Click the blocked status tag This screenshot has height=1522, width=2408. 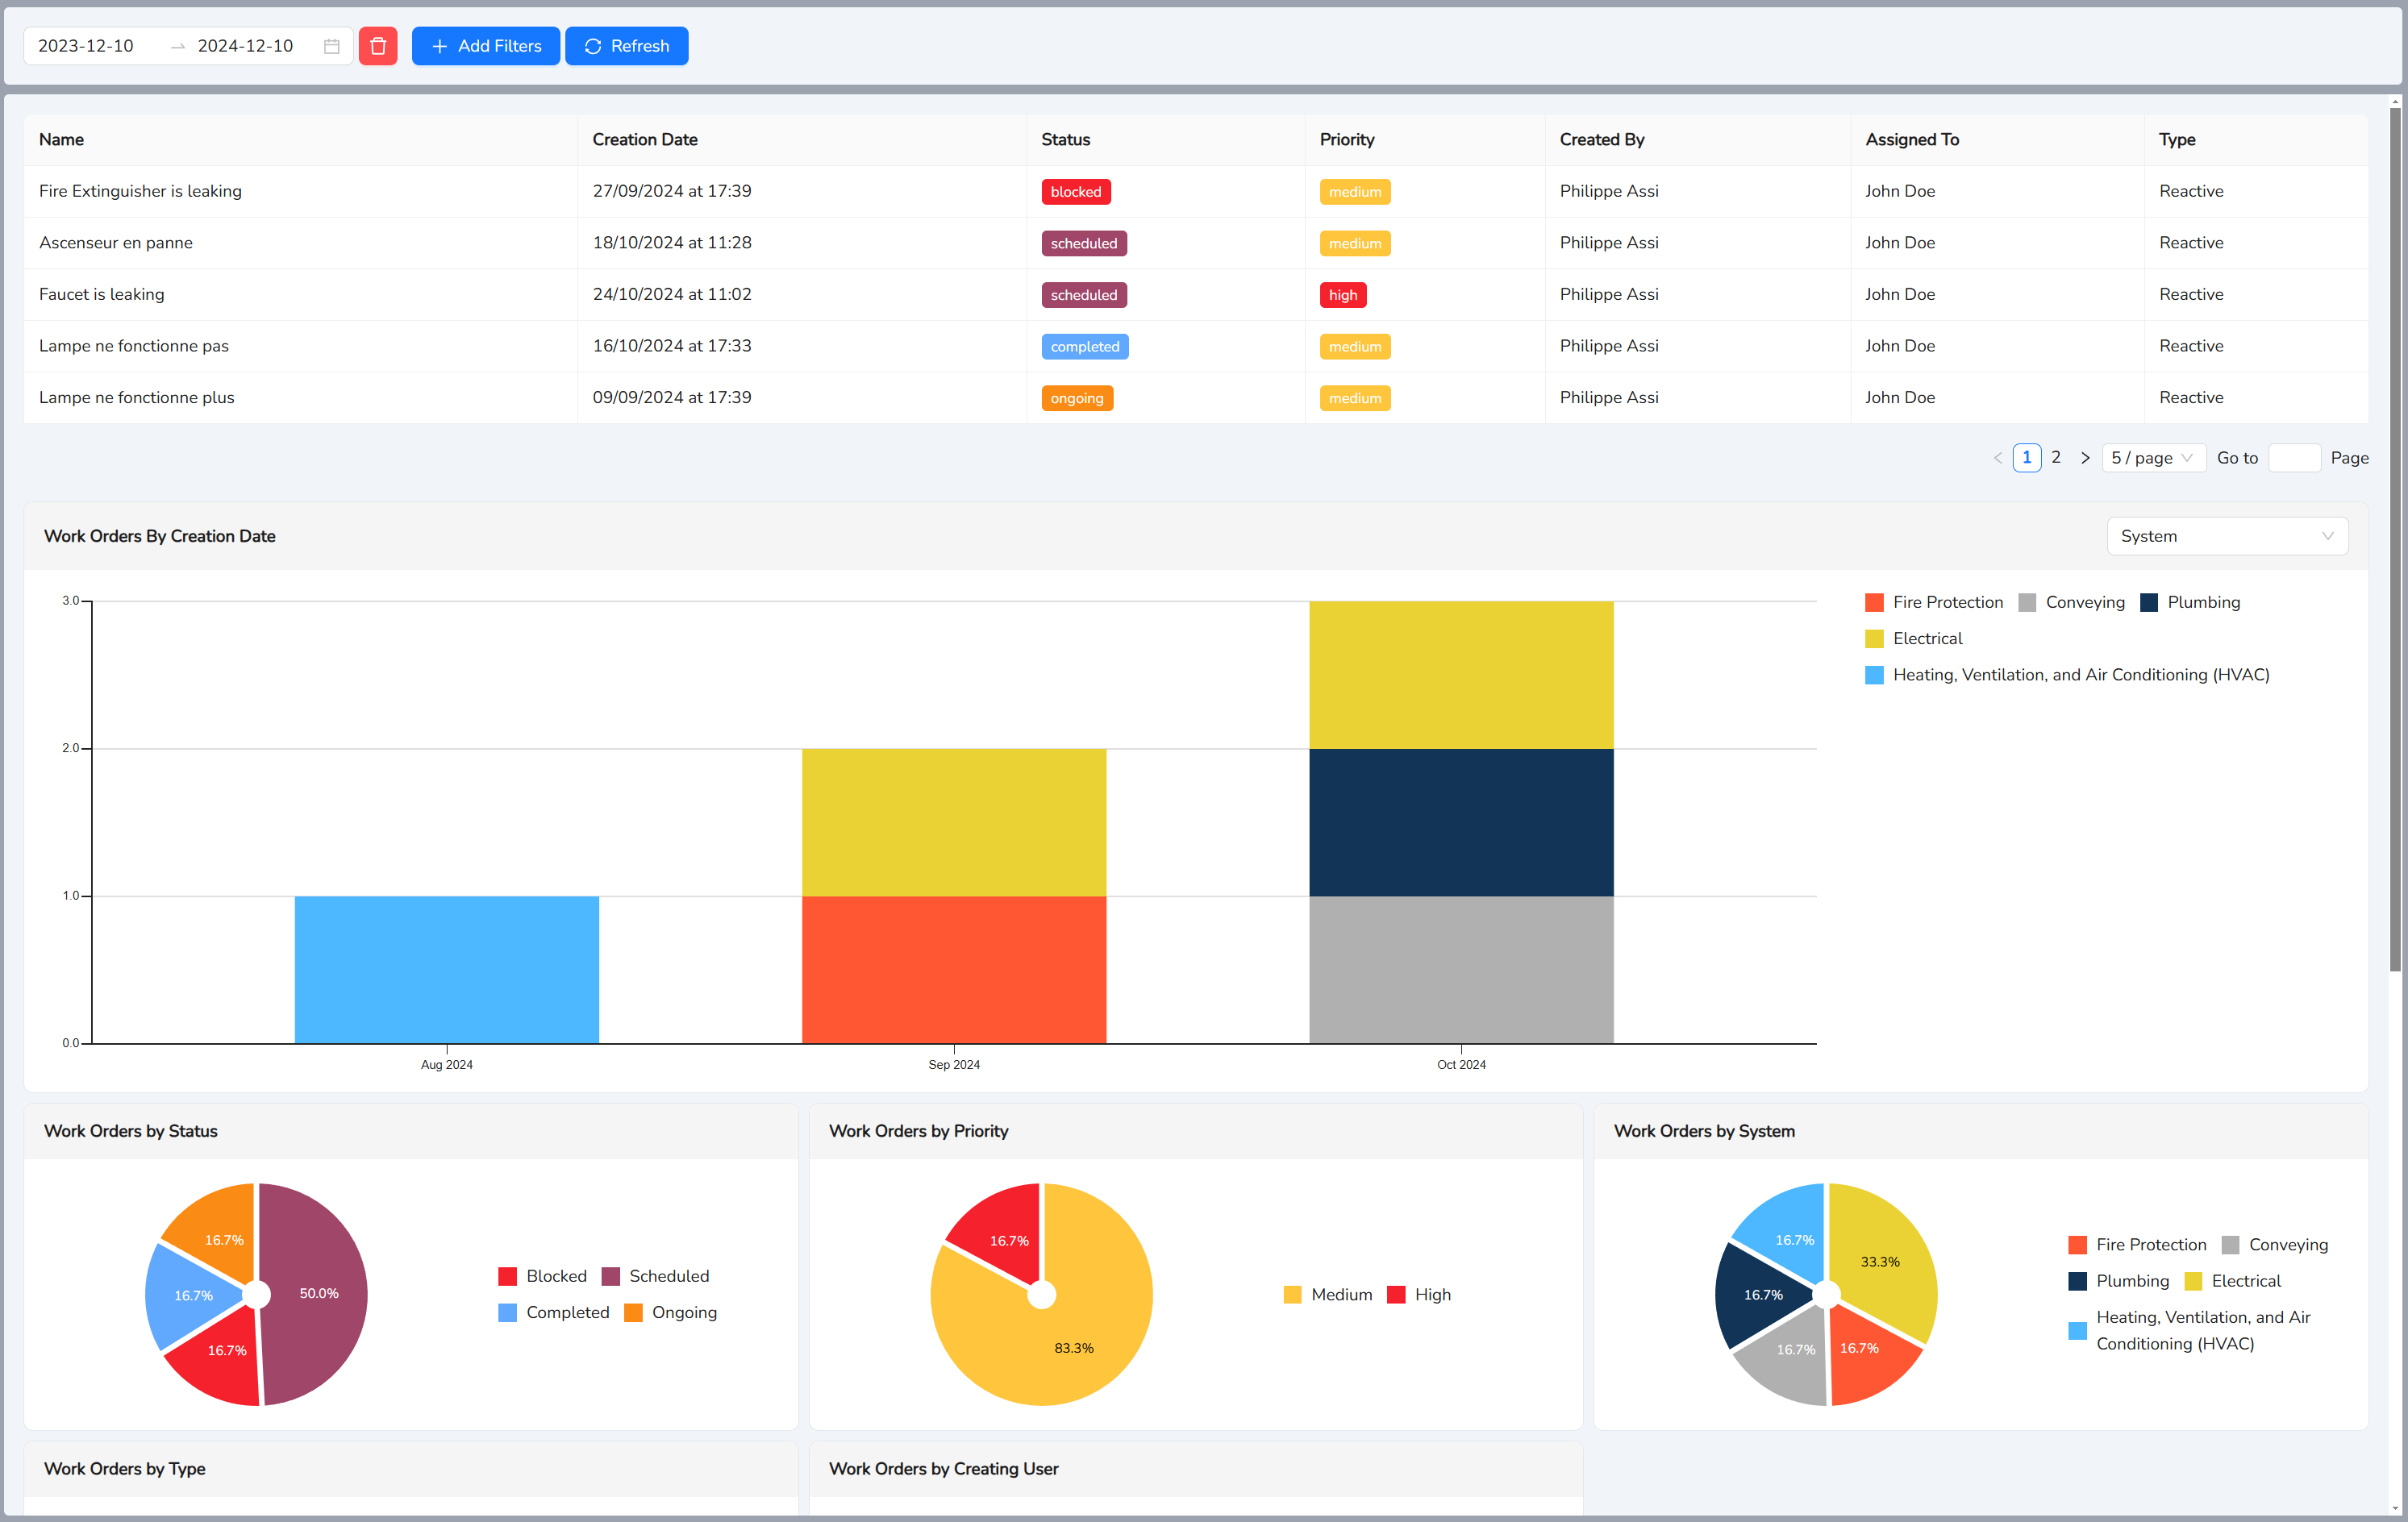(x=1076, y=192)
